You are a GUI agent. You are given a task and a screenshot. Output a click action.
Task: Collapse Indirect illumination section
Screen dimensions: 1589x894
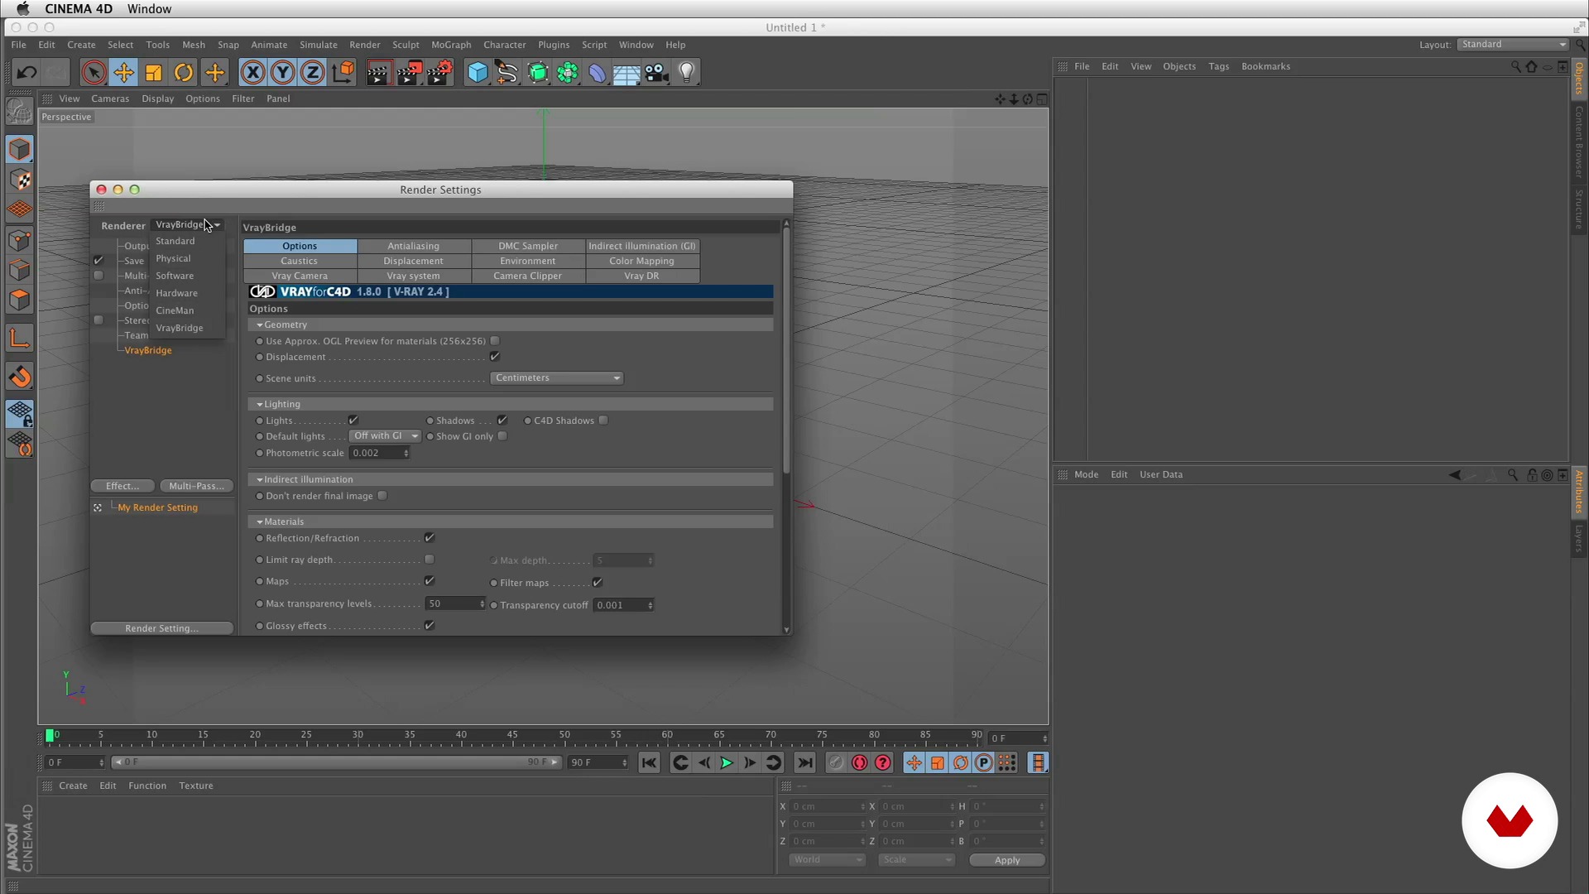(x=260, y=480)
